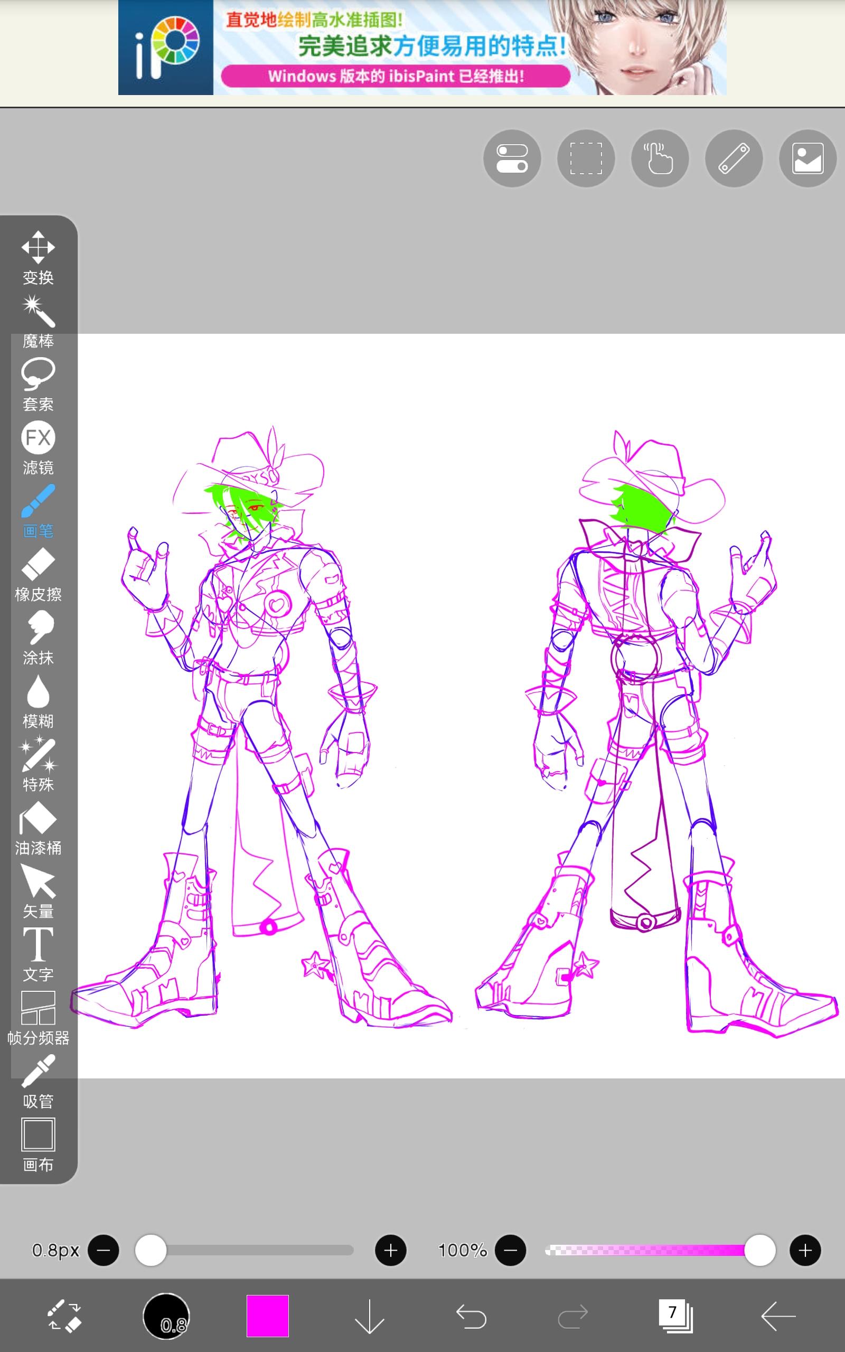This screenshot has width=845, height=1352.
Task: Toggle the quick settings switch icon at top
Action: point(512,158)
